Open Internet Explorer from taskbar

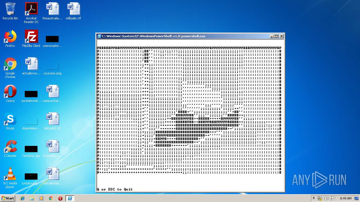(22, 198)
